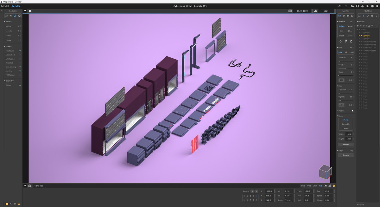Screen dimensions: 380x207
Task: Adjust the Aperture slider
Action: click(x=345, y=60)
